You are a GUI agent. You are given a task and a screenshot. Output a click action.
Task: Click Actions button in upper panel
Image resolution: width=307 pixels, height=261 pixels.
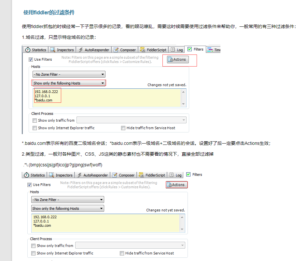pyautogui.click(x=178, y=59)
